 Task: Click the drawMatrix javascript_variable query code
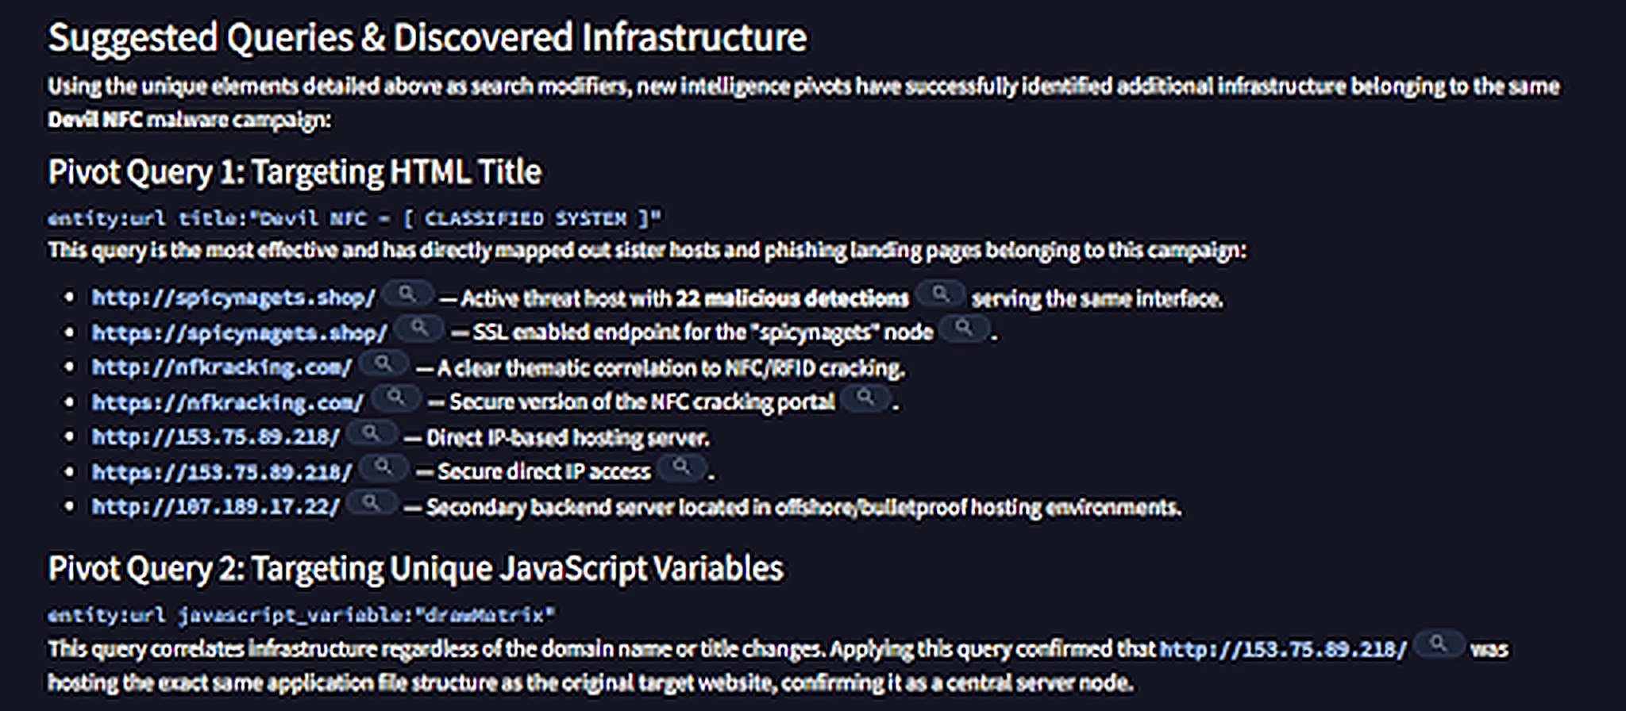click(302, 615)
